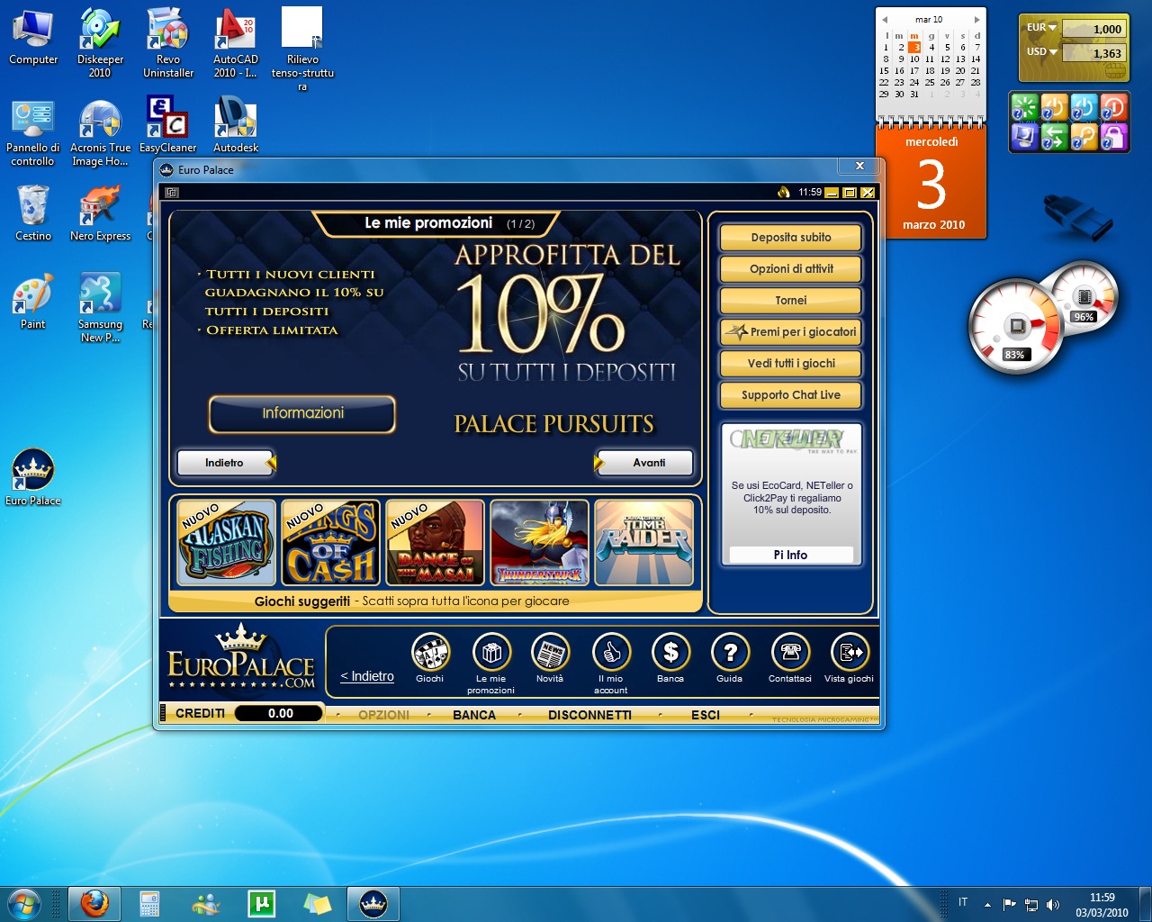Follow the '< Indietro' link

point(367,677)
